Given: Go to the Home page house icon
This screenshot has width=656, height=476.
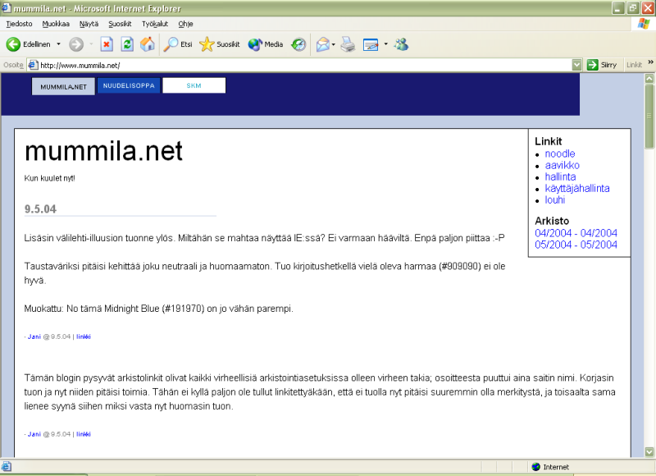Looking at the screenshot, I should point(148,44).
